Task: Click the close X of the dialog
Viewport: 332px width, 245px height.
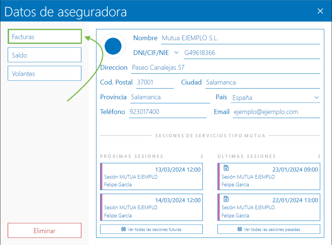Action: [320, 11]
